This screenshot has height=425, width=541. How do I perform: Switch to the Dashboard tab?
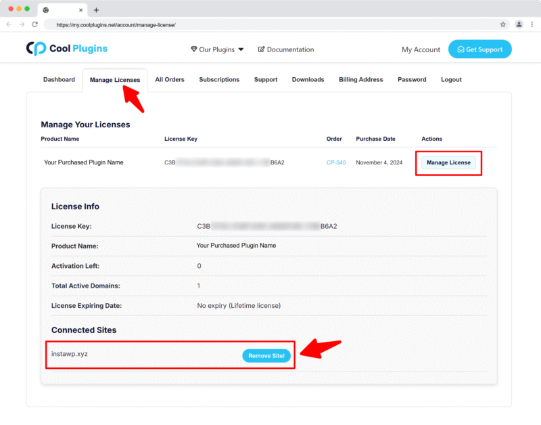(59, 79)
